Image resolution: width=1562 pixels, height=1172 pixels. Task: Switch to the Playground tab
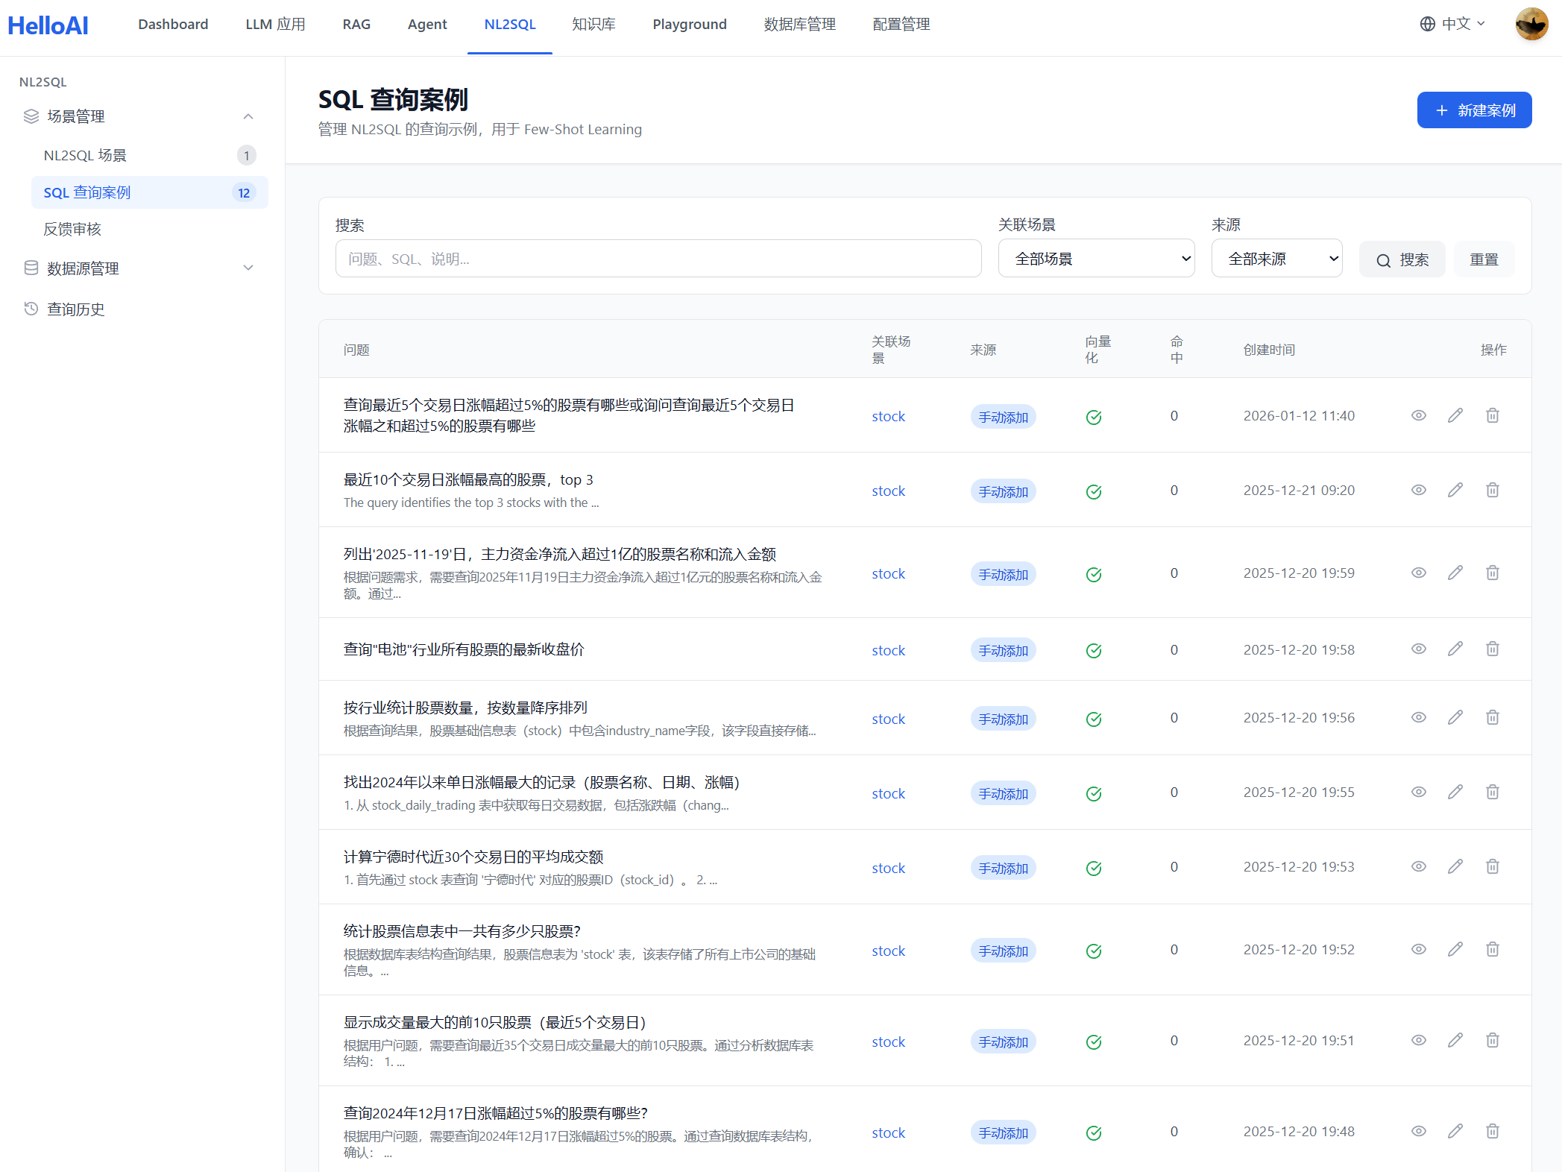point(689,25)
